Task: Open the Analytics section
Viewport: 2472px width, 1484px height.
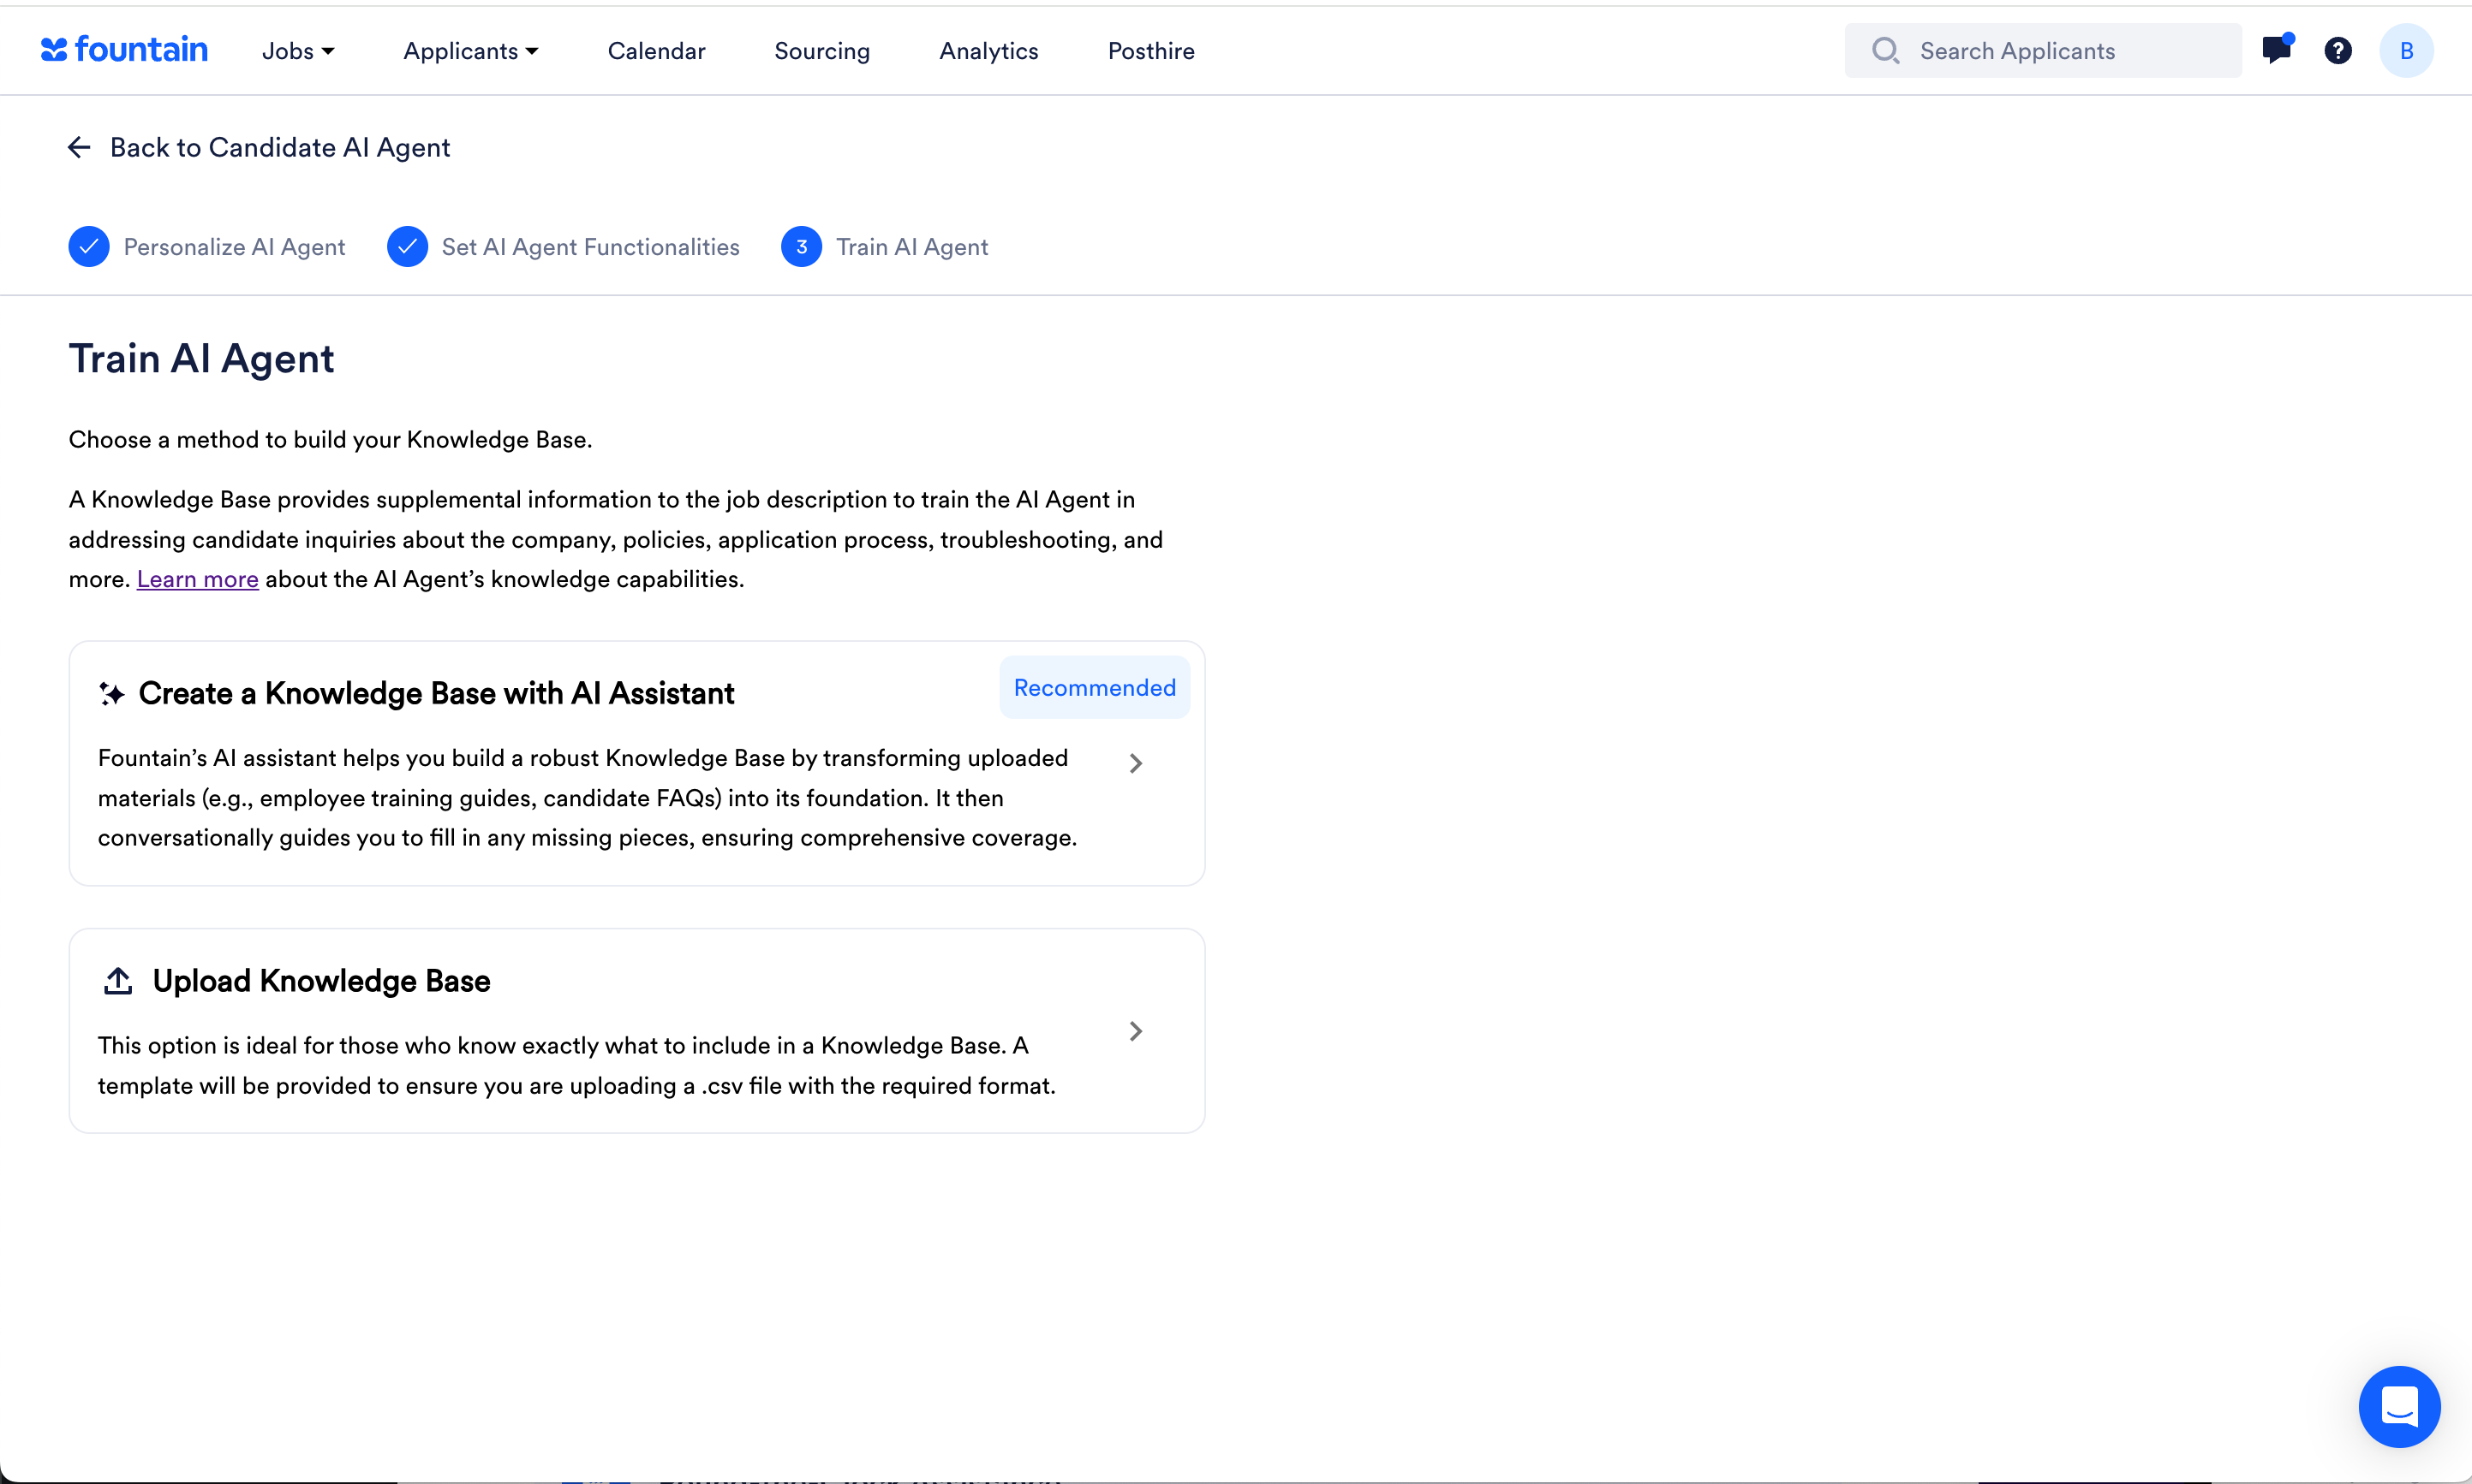Action: tap(988, 51)
